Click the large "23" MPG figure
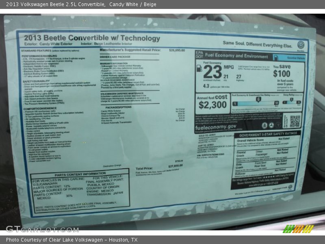The height and width of the screenshot is (244, 325). [212, 72]
